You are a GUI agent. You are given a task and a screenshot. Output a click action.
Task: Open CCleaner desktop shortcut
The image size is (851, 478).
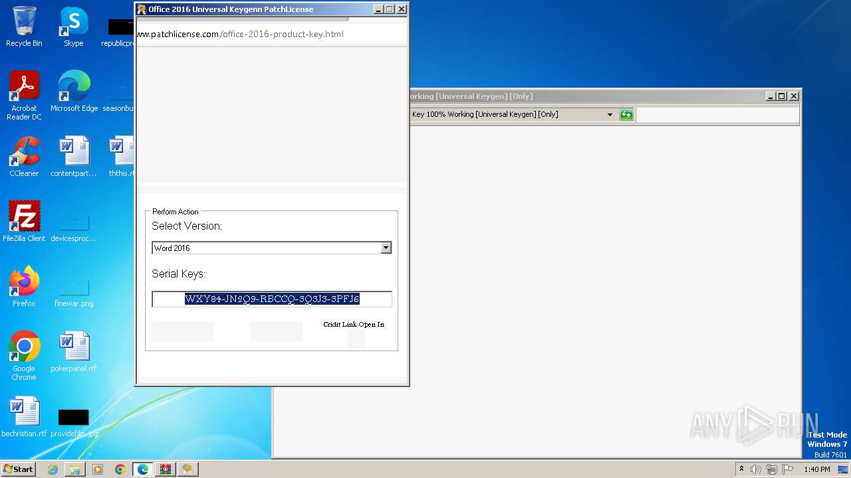[x=24, y=157]
